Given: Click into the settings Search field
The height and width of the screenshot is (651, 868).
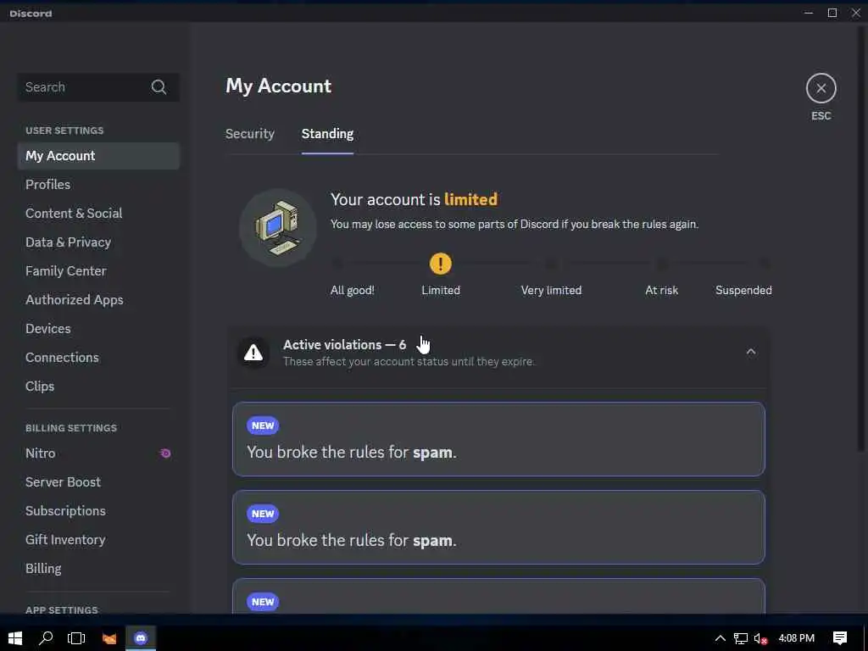Looking at the screenshot, I should point(98,87).
